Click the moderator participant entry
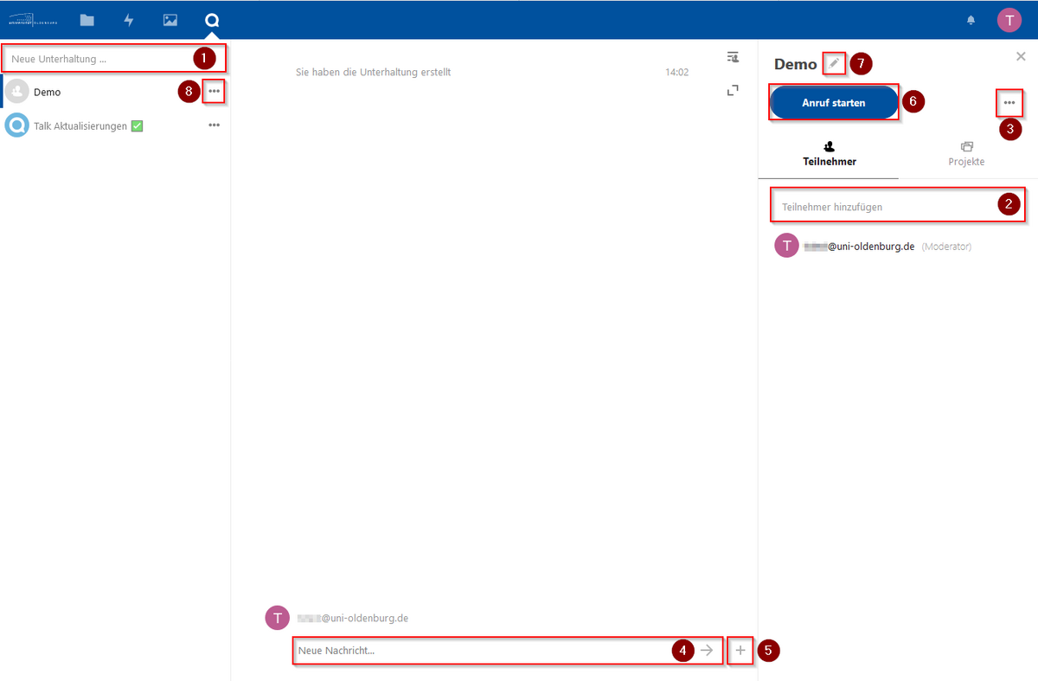Viewport: 1038px width, 681px height. pyautogui.click(x=898, y=246)
